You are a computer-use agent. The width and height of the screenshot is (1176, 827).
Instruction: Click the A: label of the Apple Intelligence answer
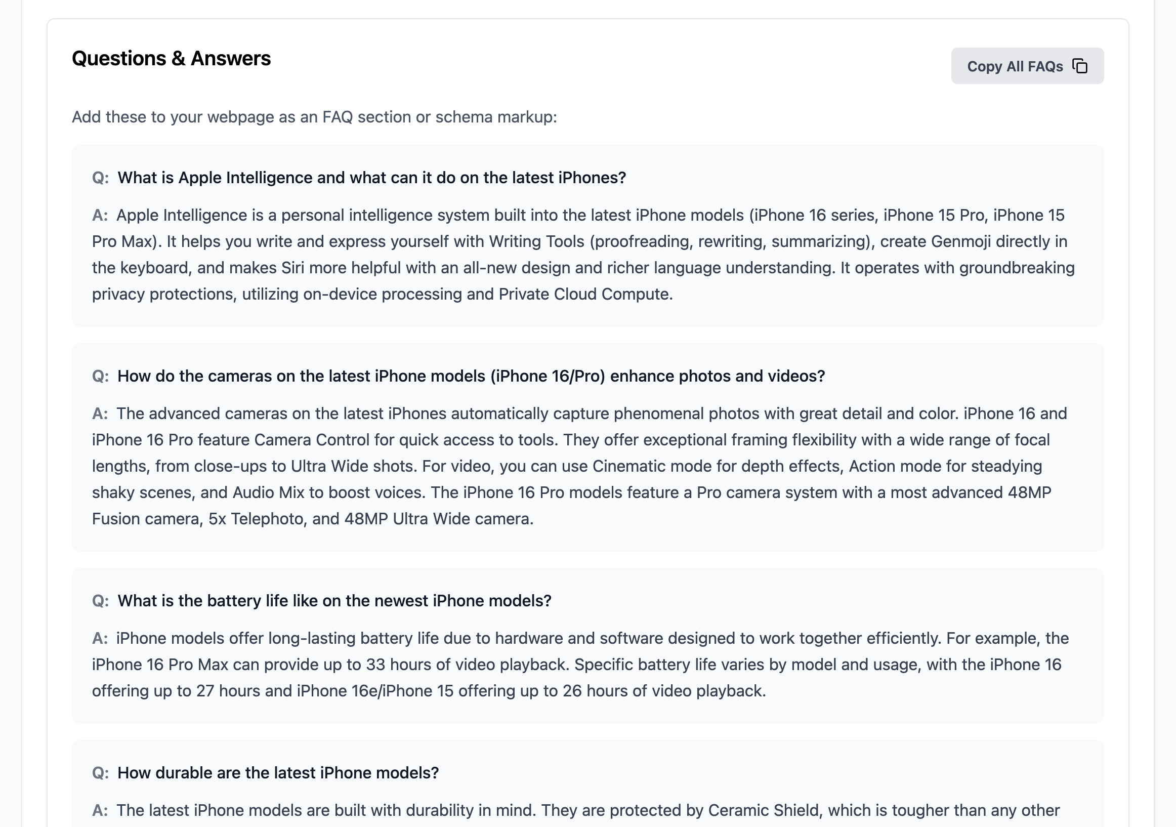[x=100, y=215]
